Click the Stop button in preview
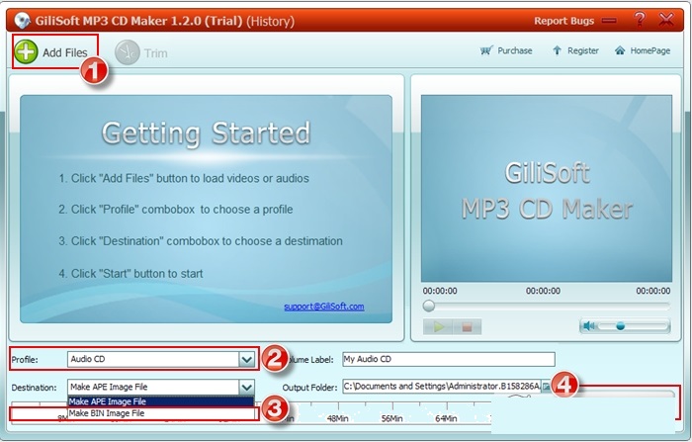The width and height of the screenshot is (692, 442). (467, 326)
